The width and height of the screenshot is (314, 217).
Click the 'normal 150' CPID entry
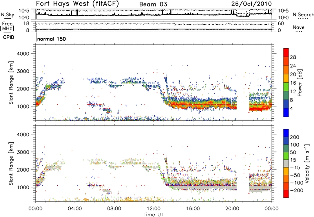pos(51,39)
